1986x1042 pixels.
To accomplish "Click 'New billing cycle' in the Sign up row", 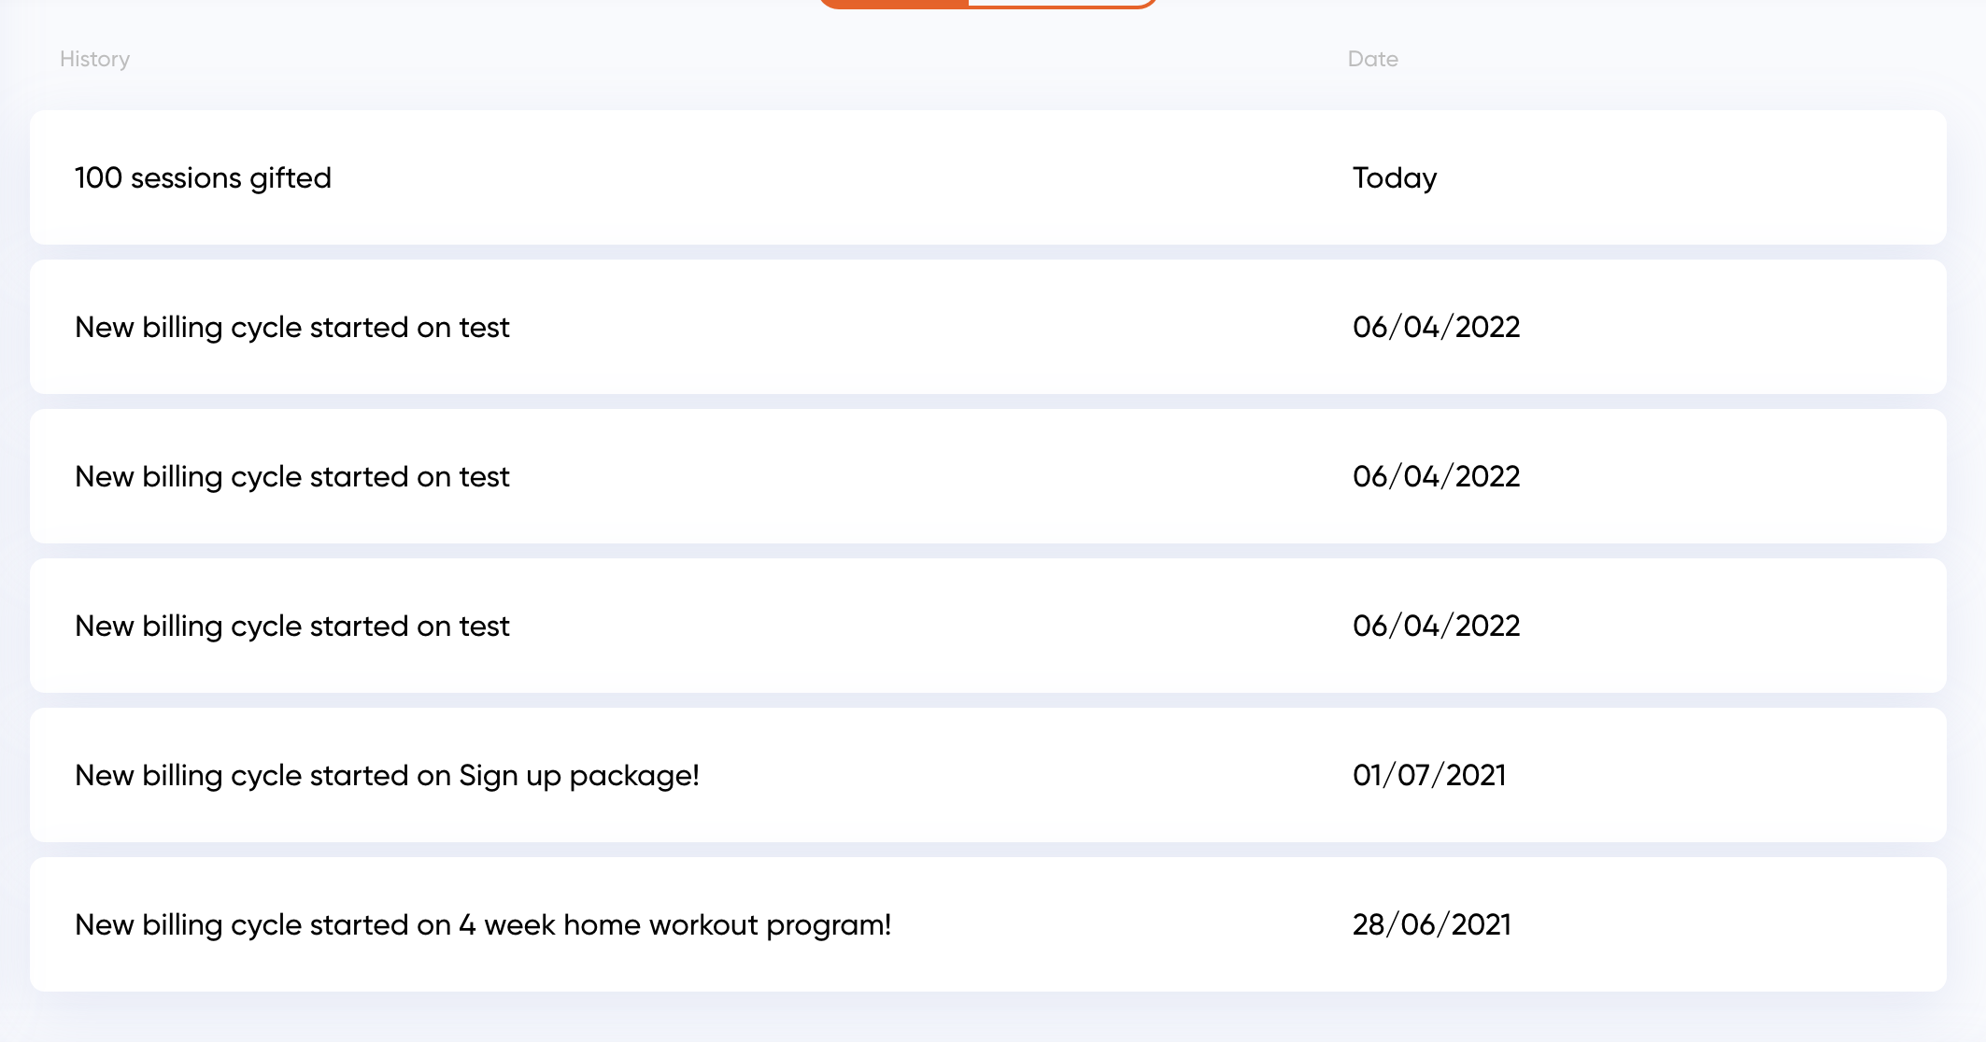I will click(188, 776).
